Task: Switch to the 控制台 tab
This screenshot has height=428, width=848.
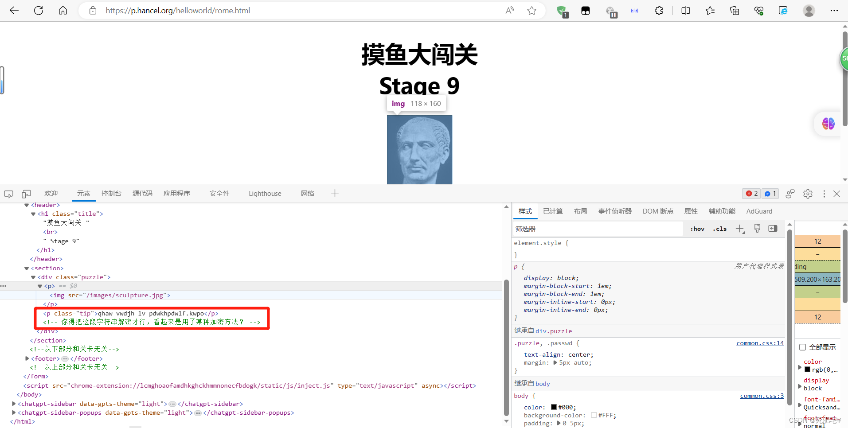Action: [x=111, y=194]
